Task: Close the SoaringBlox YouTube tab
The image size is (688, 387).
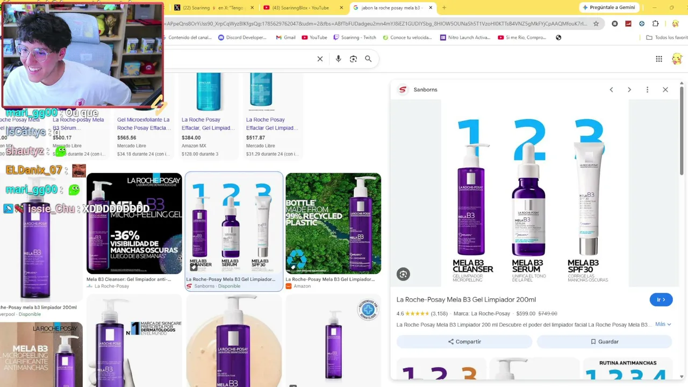Action: pyautogui.click(x=342, y=8)
